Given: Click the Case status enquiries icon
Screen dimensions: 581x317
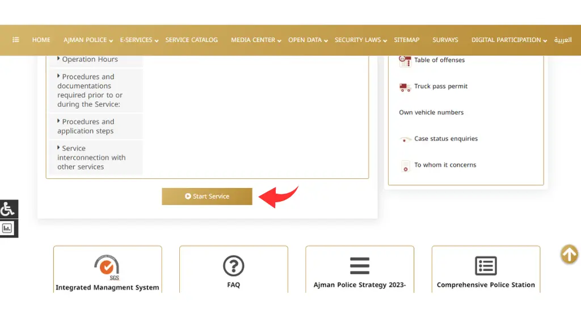Looking at the screenshot, I should [405, 140].
